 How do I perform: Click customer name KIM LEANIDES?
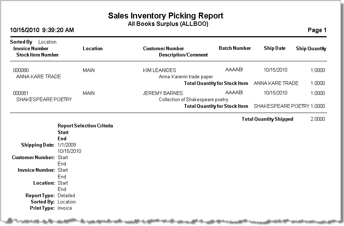159,70
